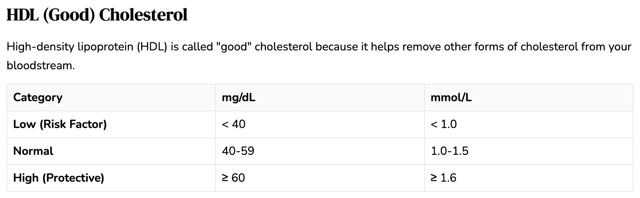Image resolution: width=640 pixels, height=198 pixels.
Task: Select the Normal row label
Action: click(x=33, y=151)
